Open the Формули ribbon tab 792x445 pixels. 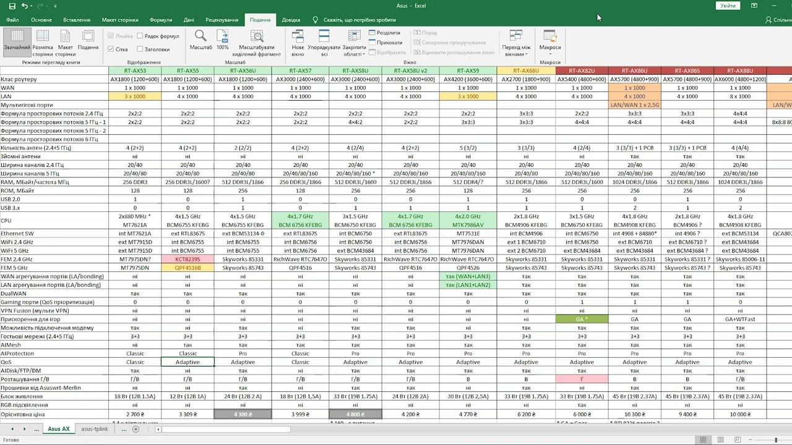161,20
